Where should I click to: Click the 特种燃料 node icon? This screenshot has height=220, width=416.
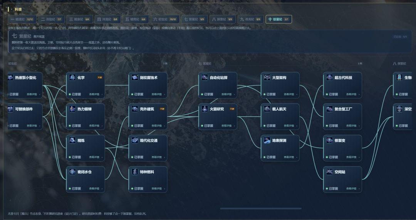tap(135, 172)
